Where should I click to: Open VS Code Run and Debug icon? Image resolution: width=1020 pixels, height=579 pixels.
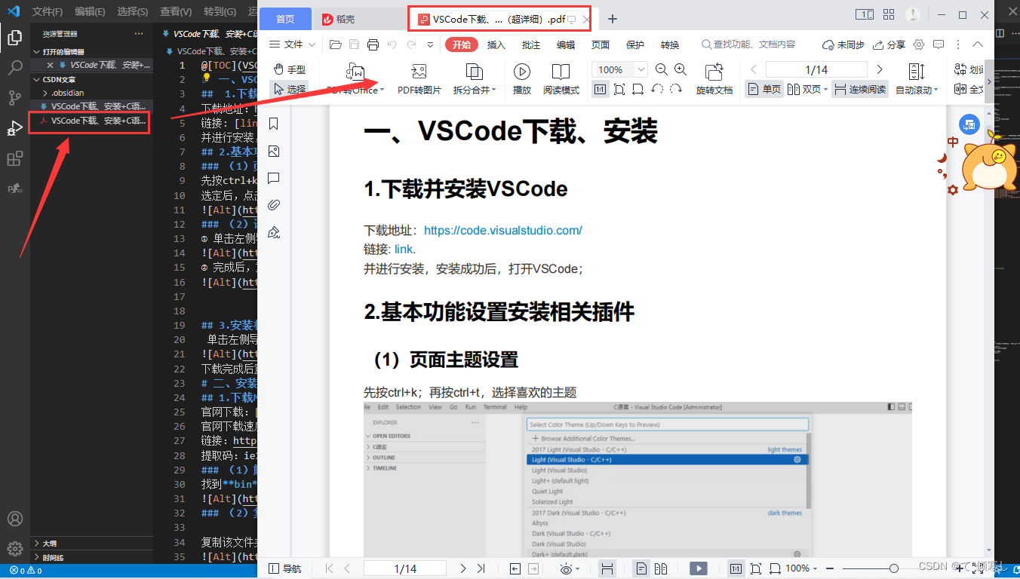pos(14,128)
